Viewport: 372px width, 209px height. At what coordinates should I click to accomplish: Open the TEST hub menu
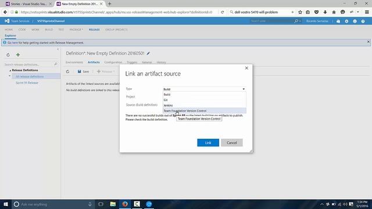61,30
